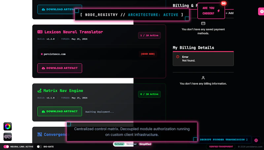Click the lightning bolt in Are You Chosen
The image size is (264, 150).
click(x=218, y=11)
